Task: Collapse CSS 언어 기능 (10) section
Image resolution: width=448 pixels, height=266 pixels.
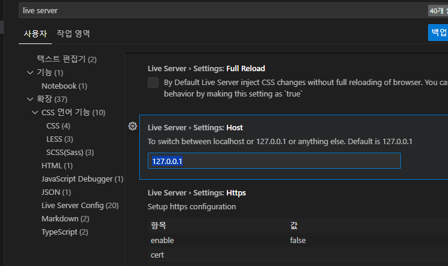Action: 35,113
